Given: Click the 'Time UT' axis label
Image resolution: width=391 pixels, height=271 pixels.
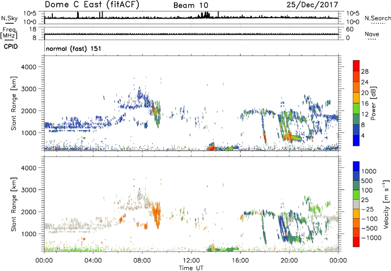Looking at the screenshot, I should click(x=191, y=268).
